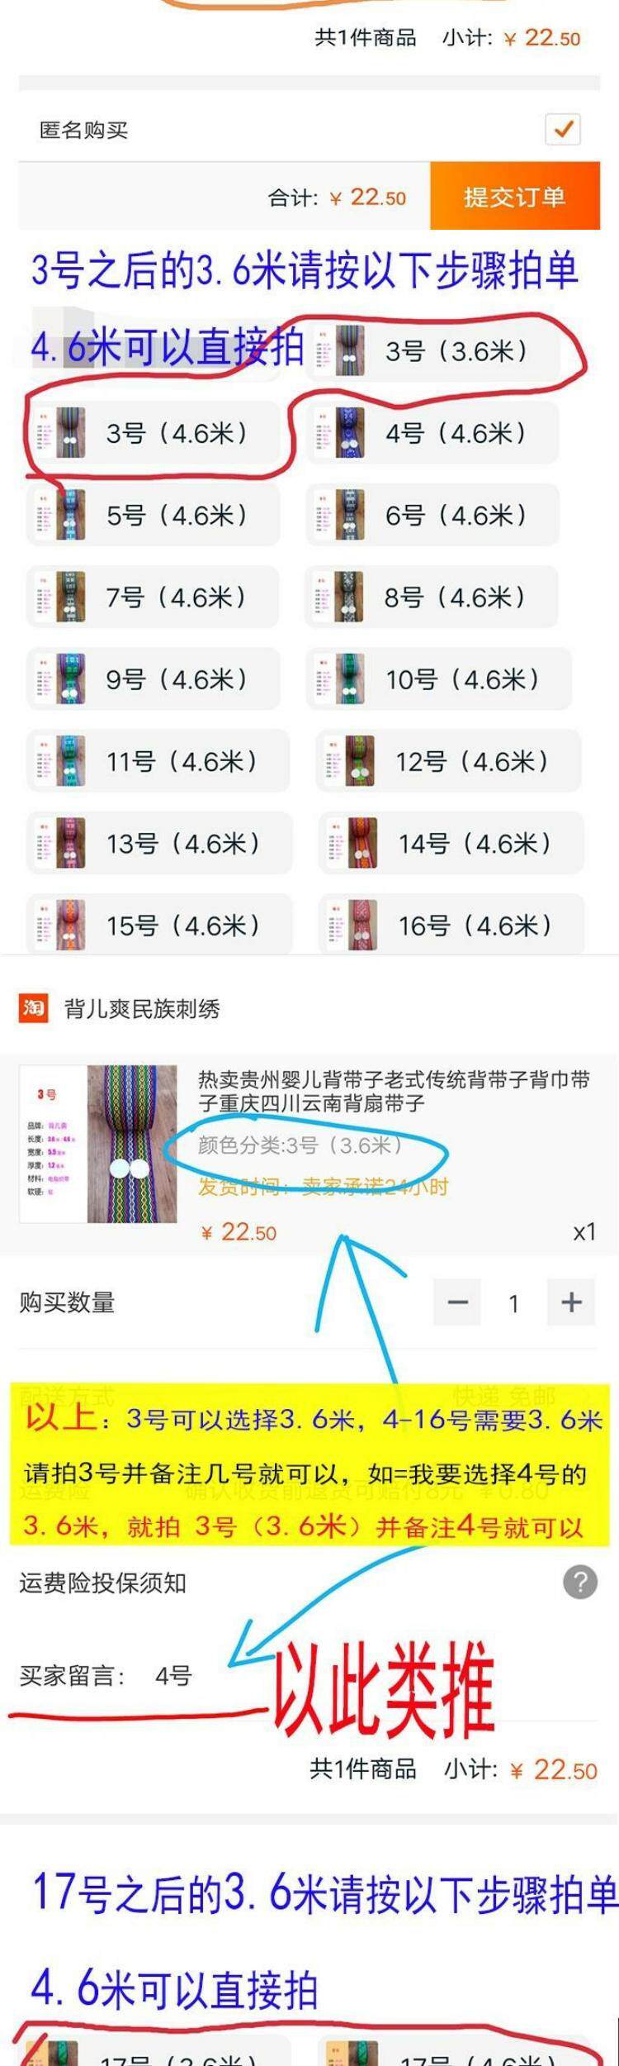Select the 10号（4.6米）option
Screen dimensions: 619x2066
[439, 679]
